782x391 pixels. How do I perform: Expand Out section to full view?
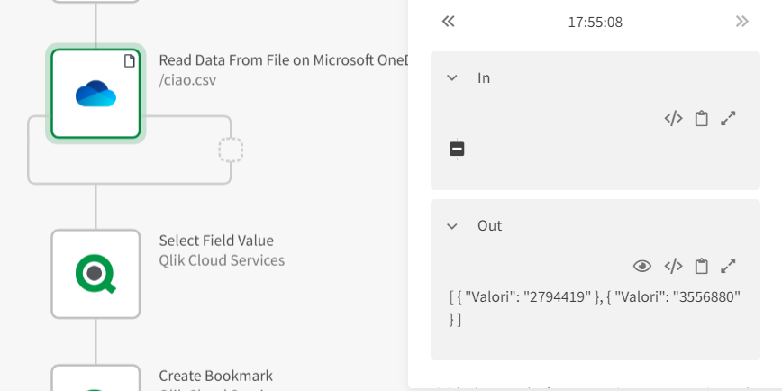point(728,266)
